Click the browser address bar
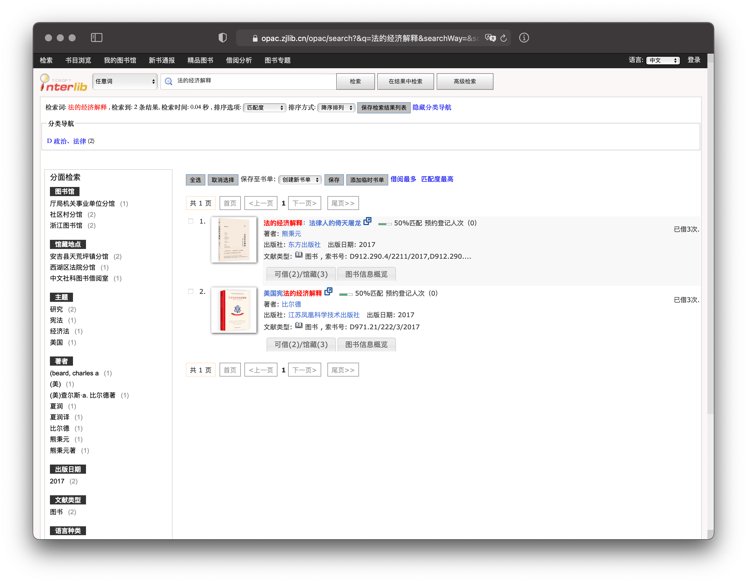Screen dimensions: 747x583 pyautogui.click(x=373, y=38)
